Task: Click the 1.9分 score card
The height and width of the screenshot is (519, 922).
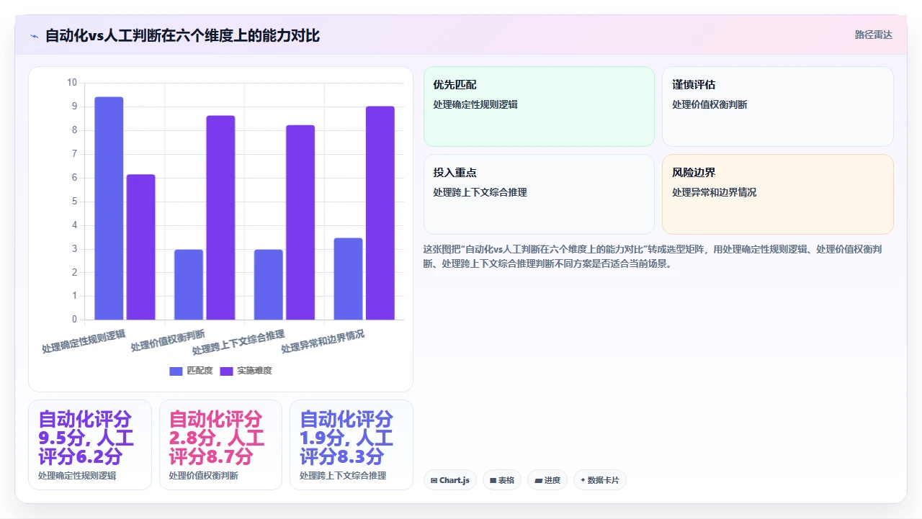Action: (x=352, y=445)
